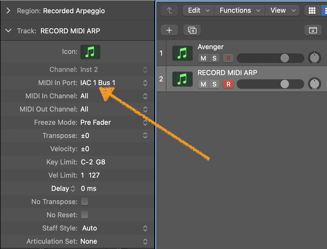Check the No Transpose checkbox
The width and height of the screenshot is (327, 249).
pos(85,202)
